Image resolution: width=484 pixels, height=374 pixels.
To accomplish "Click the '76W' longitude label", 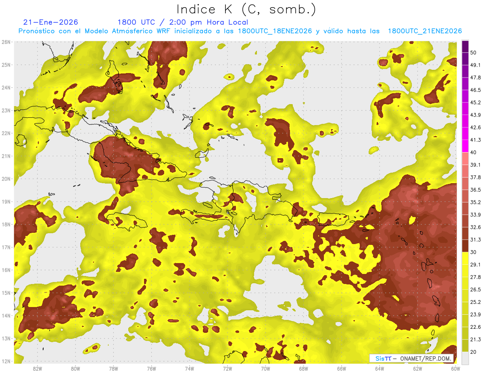I will point(151,368).
